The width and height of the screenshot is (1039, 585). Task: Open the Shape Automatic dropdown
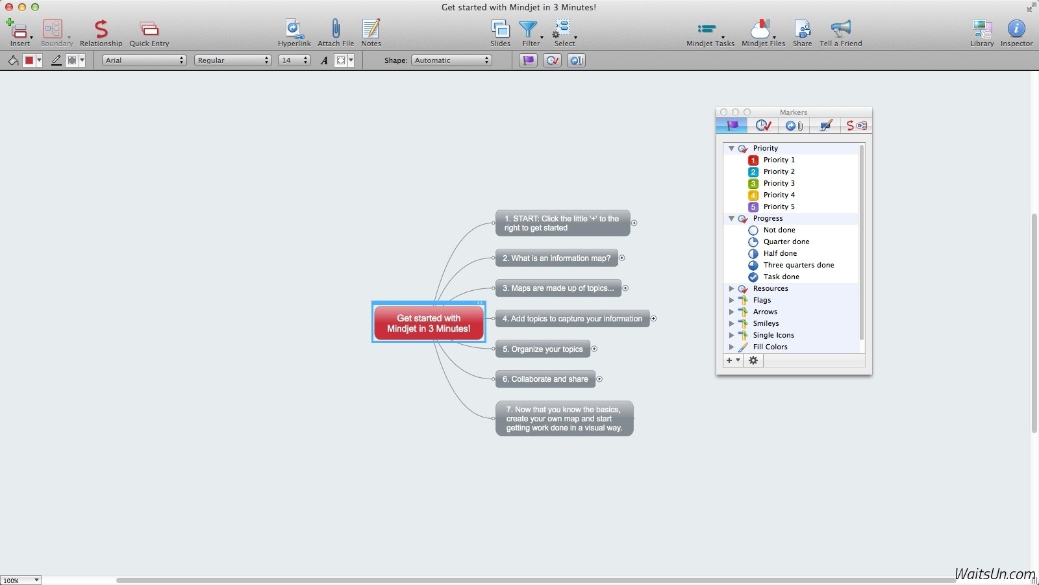(x=451, y=60)
